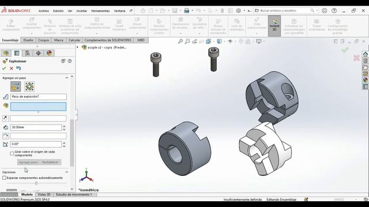Viewport: 369px width, 207px height.
Task: Toggle Instant 3D in the ribbon
Action: click(x=274, y=26)
